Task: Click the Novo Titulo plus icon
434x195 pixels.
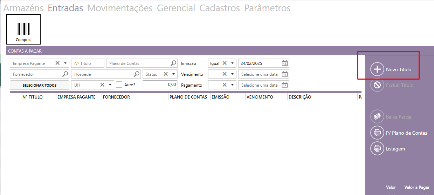Action: pos(377,69)
